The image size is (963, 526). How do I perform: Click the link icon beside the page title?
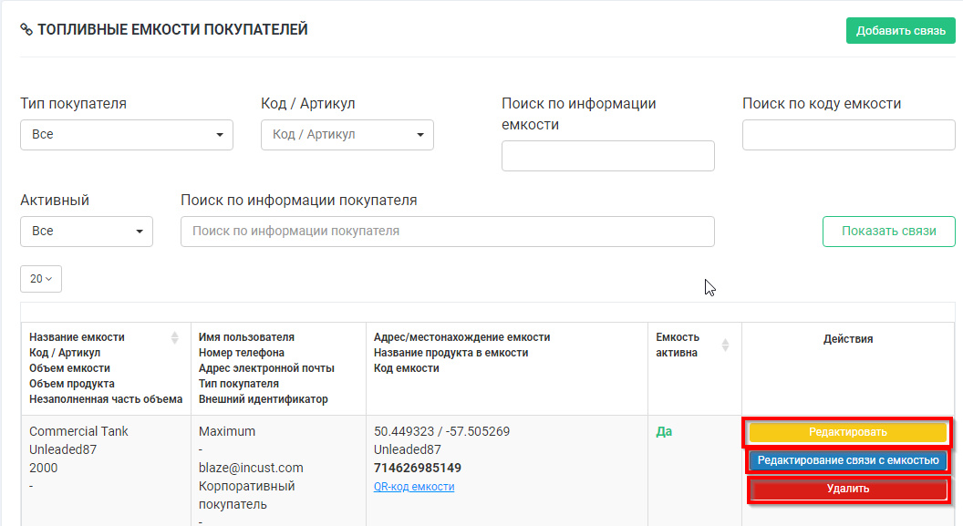(26, 30)
